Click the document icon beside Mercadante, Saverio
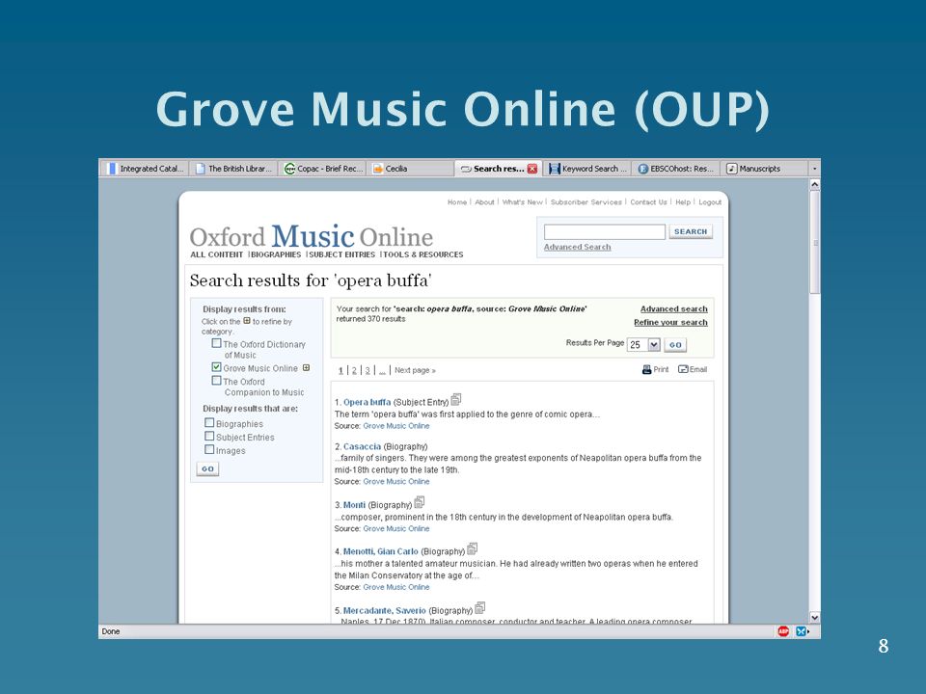Screen dimensions: 926x694 (480, 608)
